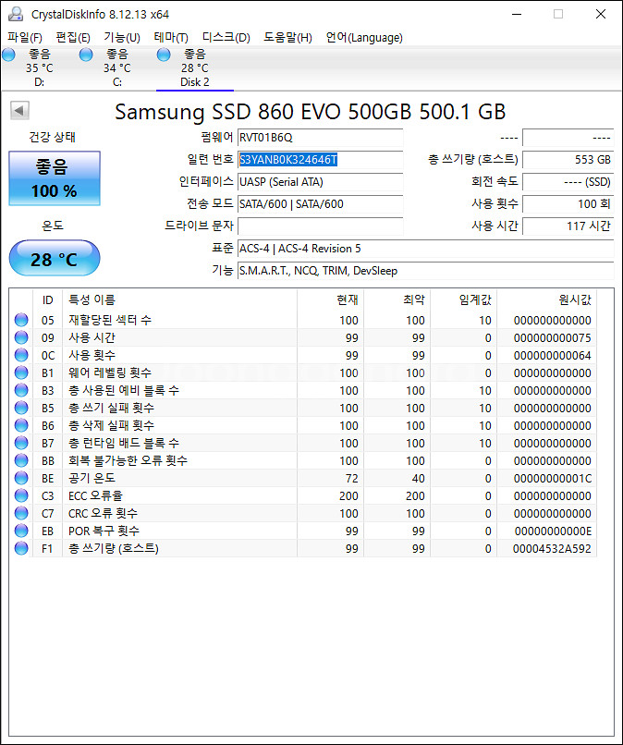This screenshot has width=623, height=745.
Task: Click the CrystalDiskInfo app icon in title bar
Action: coord(16,14)
